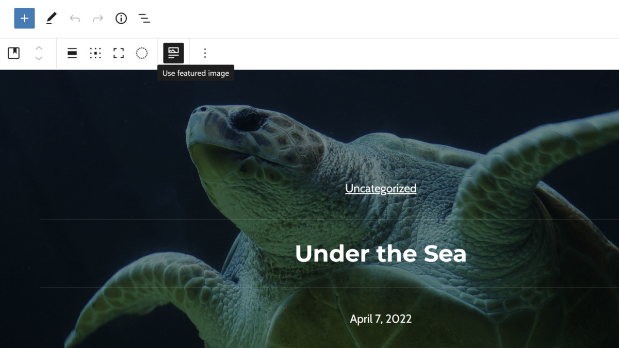Select the editing Tools mode

pyautogui.click(x=50, y=18)
